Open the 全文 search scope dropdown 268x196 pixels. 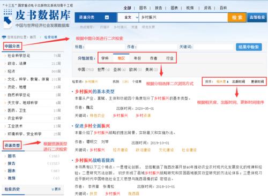pyautogui.click(x=128, y=17)
